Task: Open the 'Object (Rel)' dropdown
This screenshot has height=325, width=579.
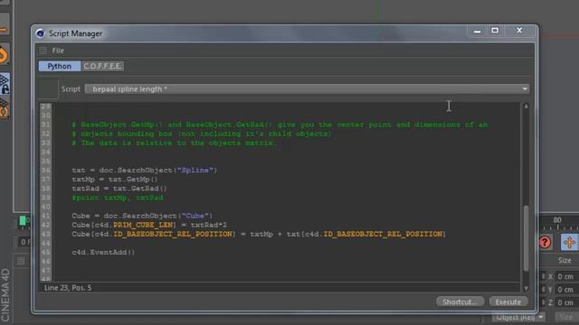Action: pos(518,317)
